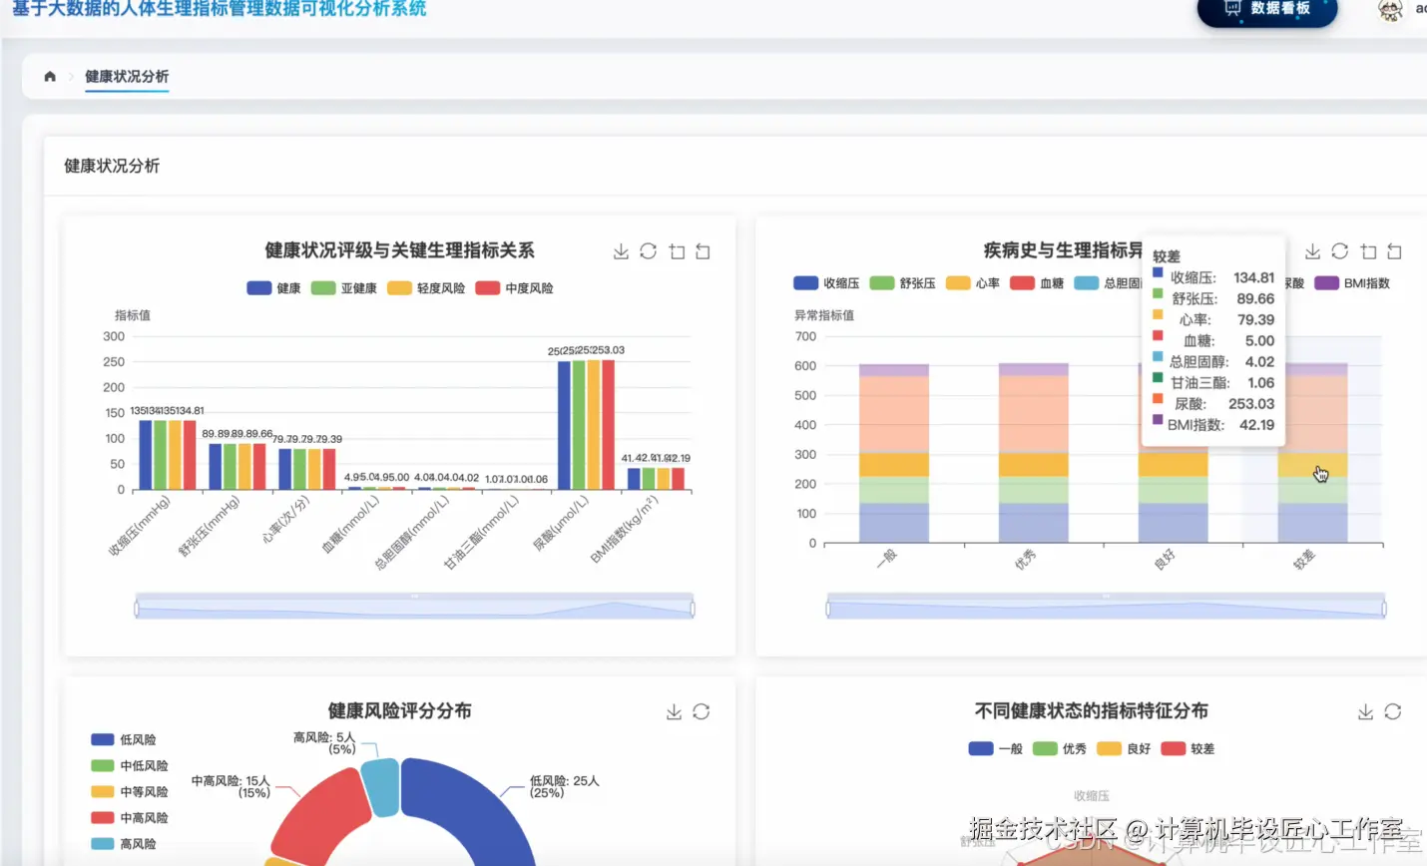Download the 健康状况评级 chart as image
1427x866 pixels.
point(621,251)
